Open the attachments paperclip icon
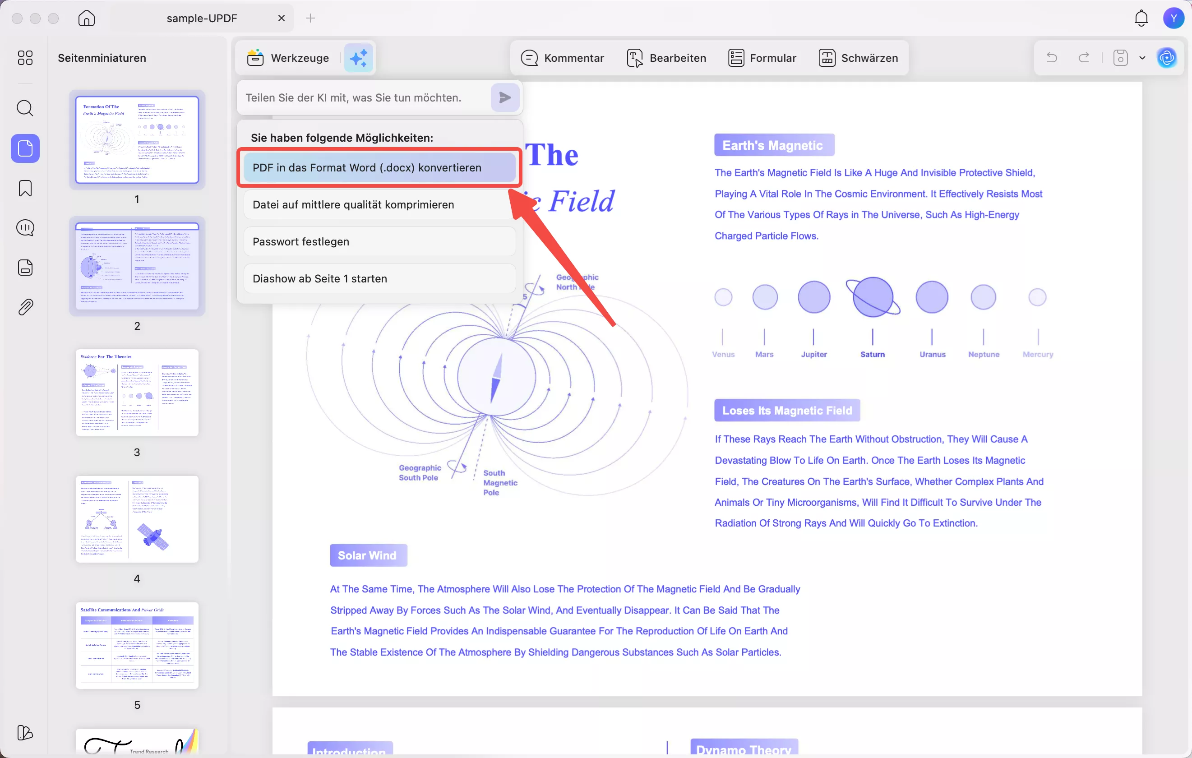This screenshot has height=758, width=1192. (25, 307)
